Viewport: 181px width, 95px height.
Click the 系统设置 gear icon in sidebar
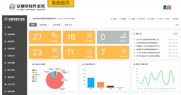(x=5, y=91)
